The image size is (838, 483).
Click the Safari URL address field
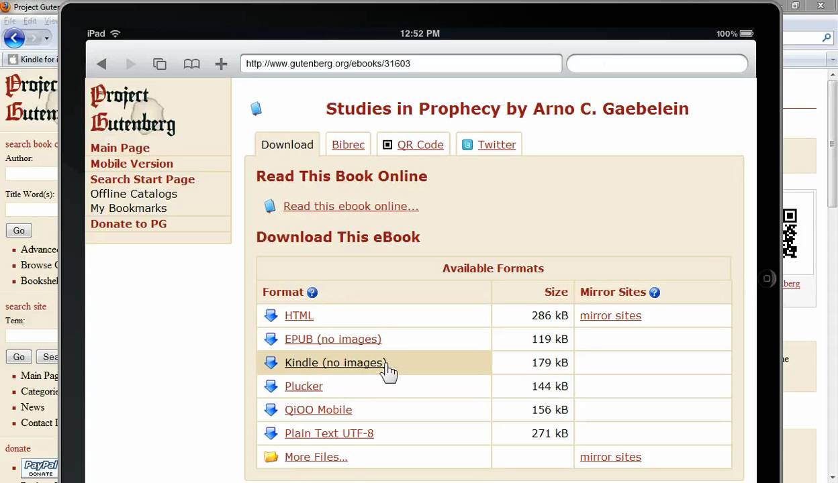click(x=401, y=64)
